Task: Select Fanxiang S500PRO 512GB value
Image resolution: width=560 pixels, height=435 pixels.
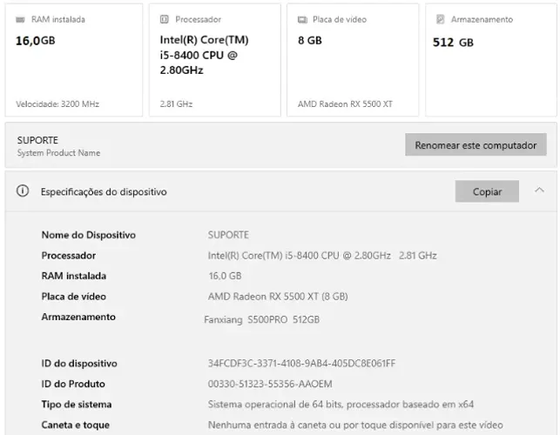Action: (x=262, y=319)
